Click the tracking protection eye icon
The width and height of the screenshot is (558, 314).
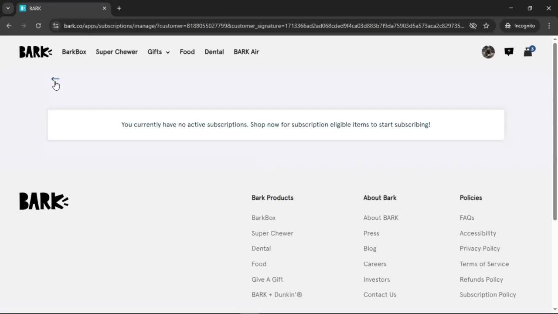coord(473,26)
